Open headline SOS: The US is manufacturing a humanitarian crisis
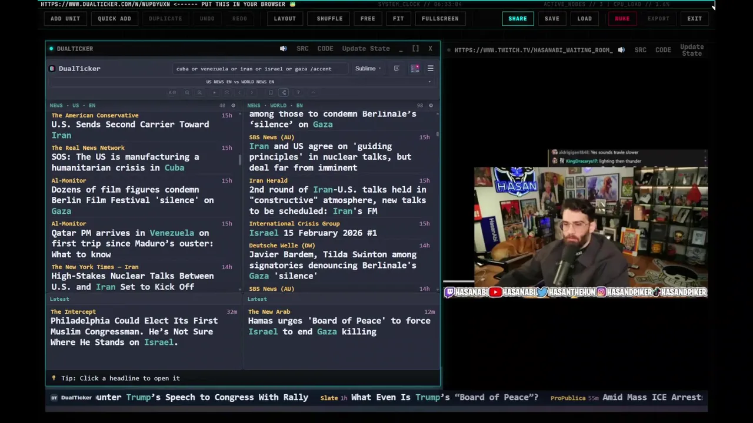Image resolution: width=753 pixels, height=423 pixels. 125,162
